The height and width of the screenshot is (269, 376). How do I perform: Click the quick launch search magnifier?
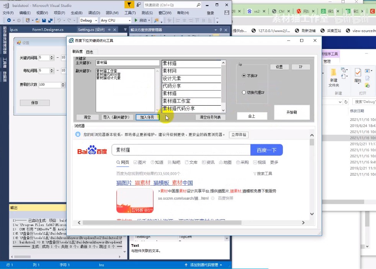[x=198, y=5]
